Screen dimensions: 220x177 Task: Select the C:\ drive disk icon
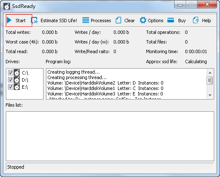(17, 72)
